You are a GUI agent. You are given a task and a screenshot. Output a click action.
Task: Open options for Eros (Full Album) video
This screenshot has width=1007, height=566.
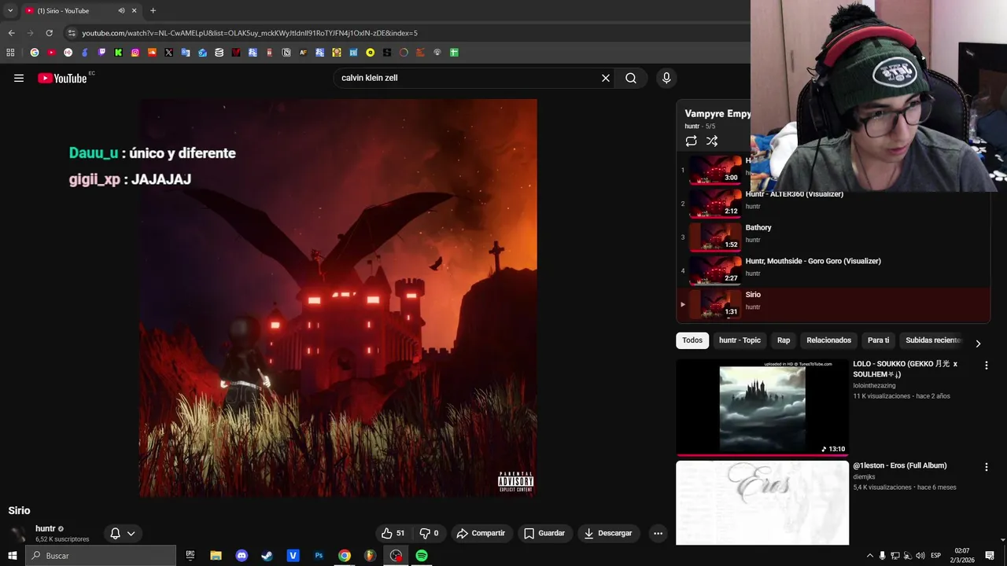pos(986,467)
